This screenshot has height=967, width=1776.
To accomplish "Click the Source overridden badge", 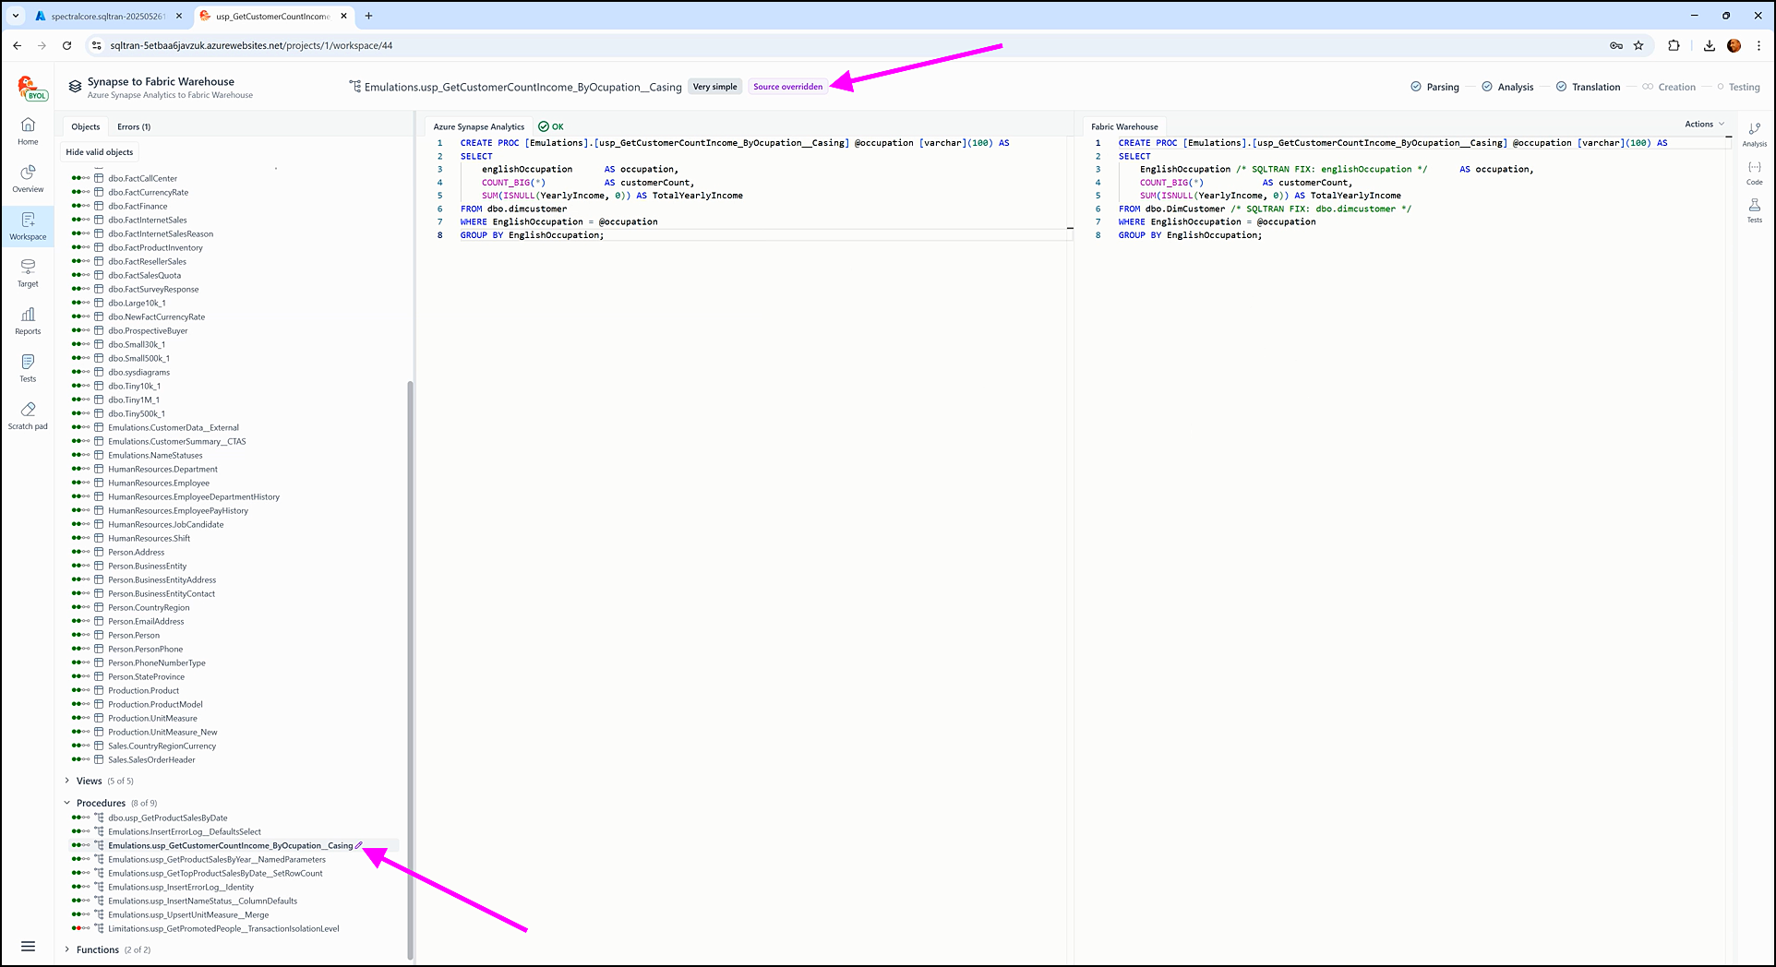I will pyautogui.click(x=787, y=87).
